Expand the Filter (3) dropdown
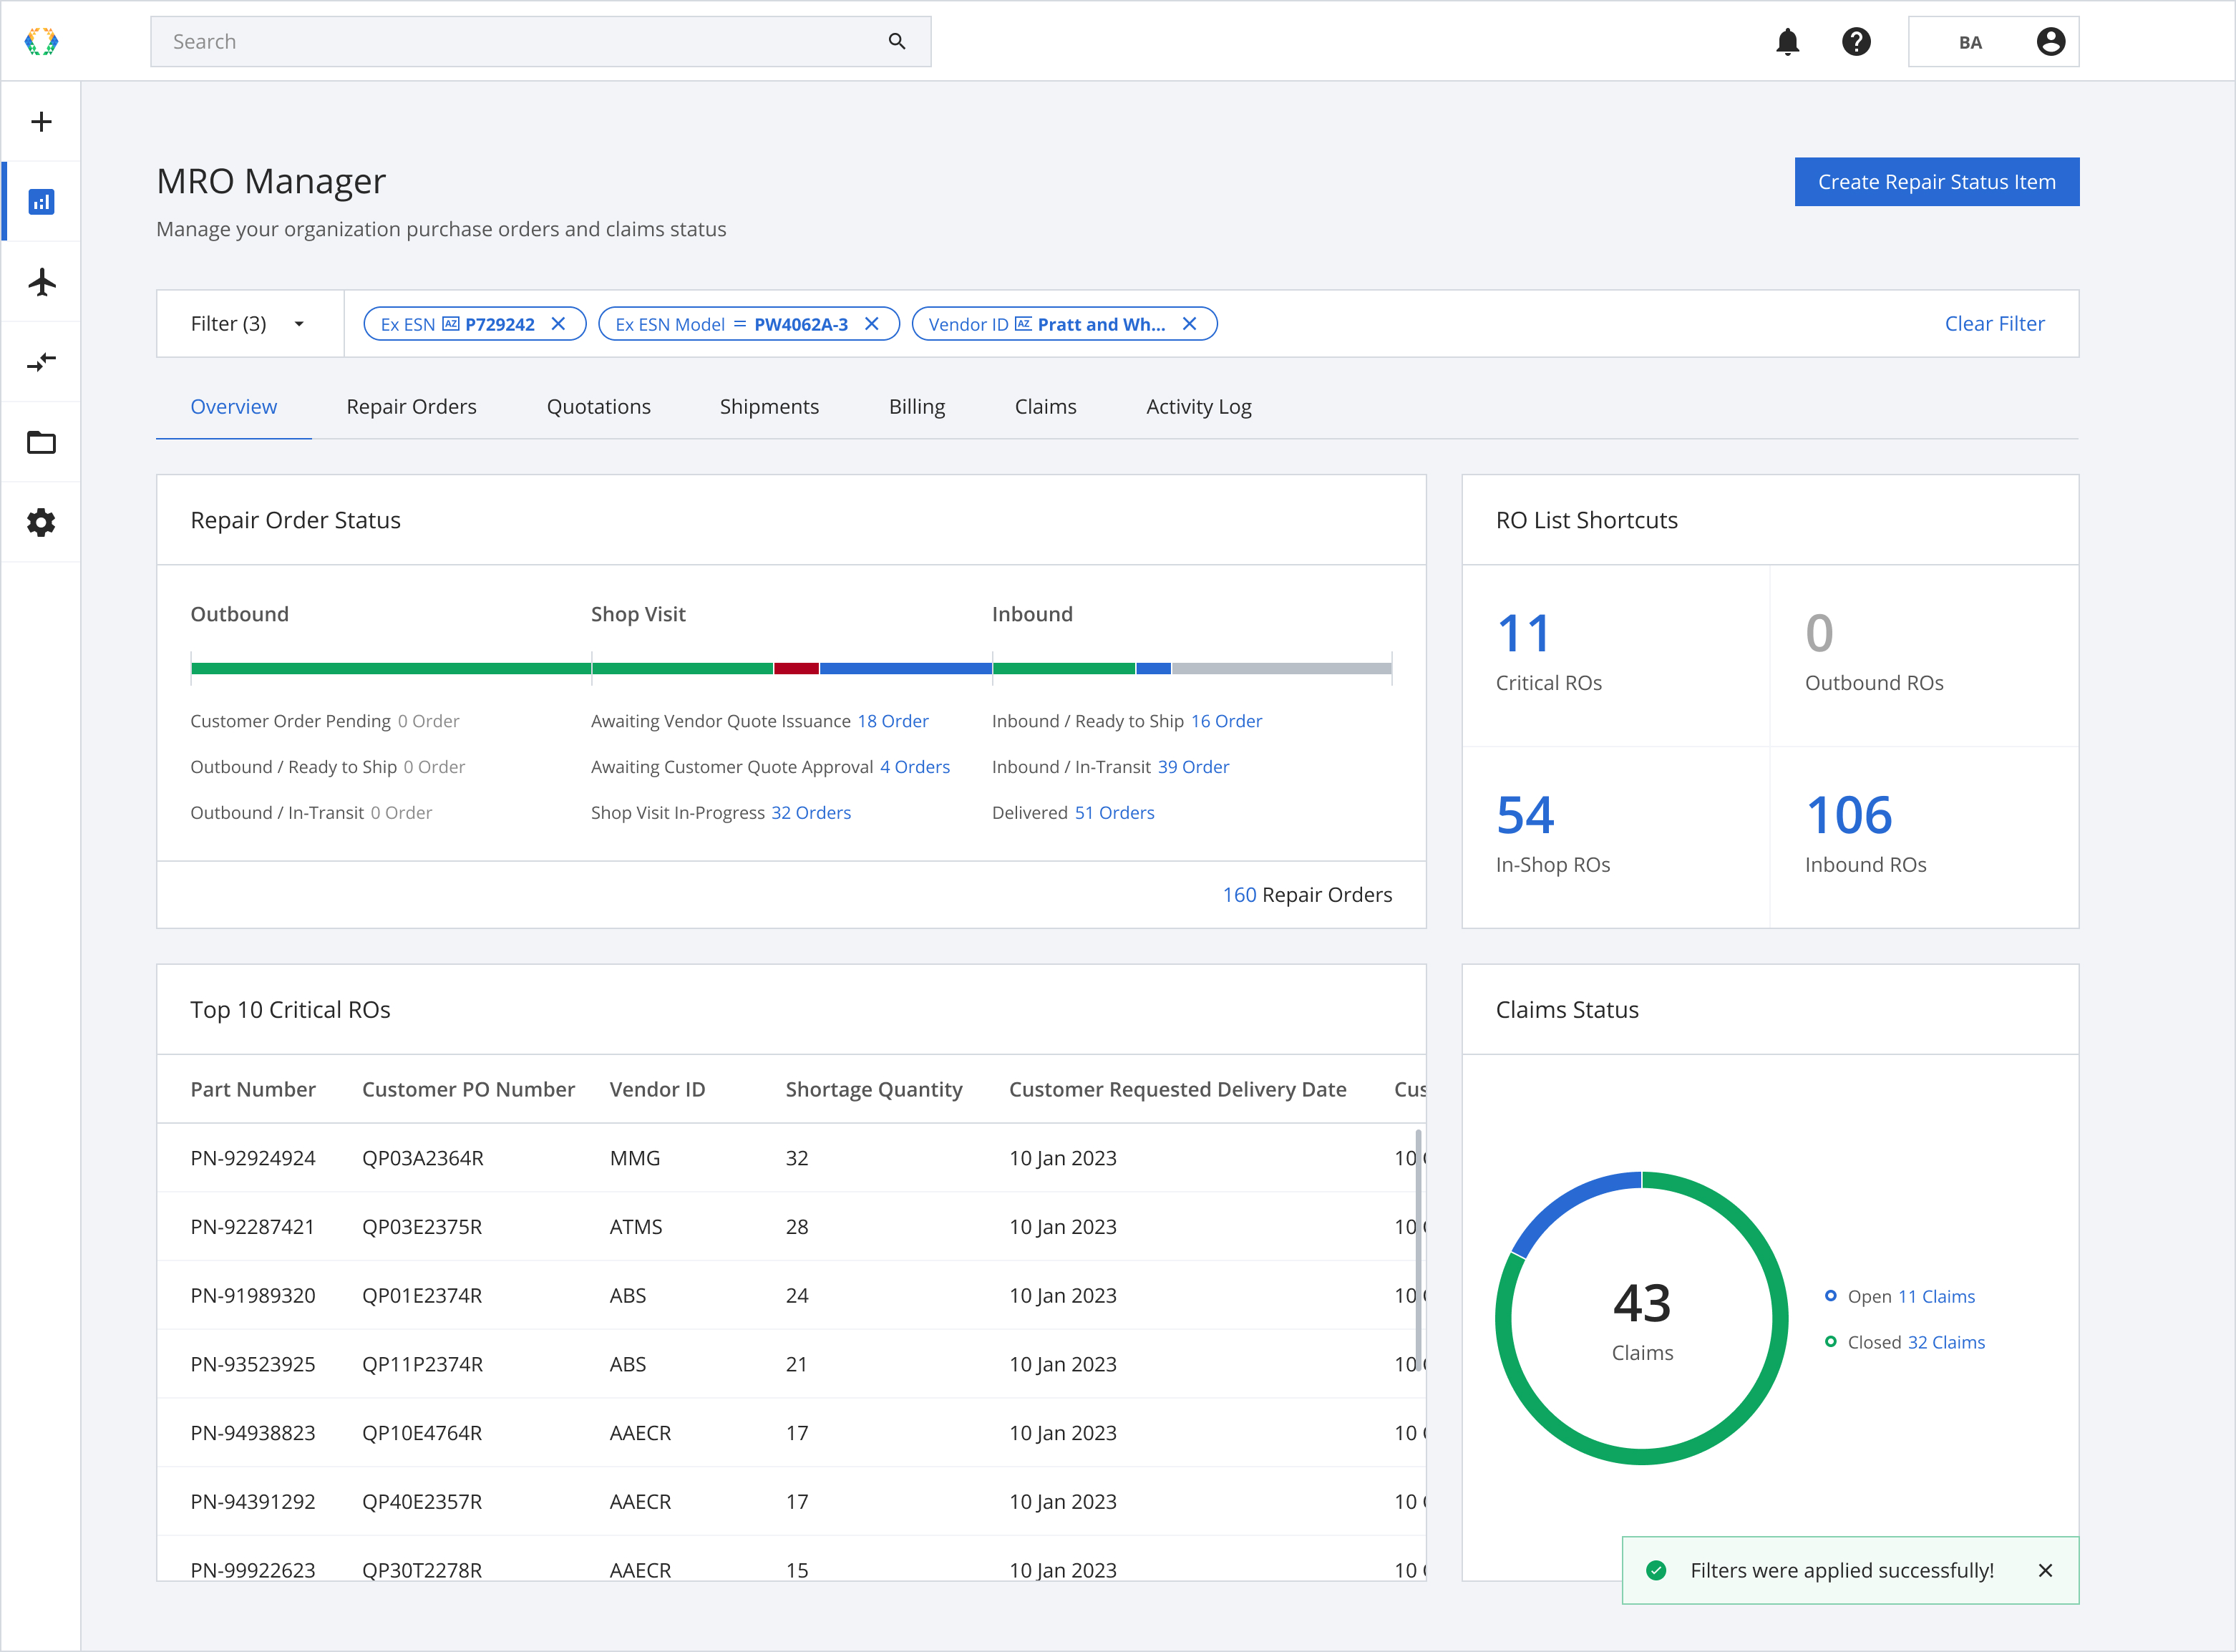 click(250, 324)
